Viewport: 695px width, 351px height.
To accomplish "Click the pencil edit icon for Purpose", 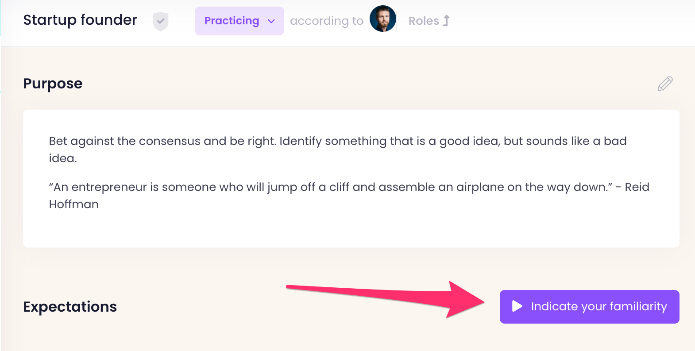I will click(665, 84).
